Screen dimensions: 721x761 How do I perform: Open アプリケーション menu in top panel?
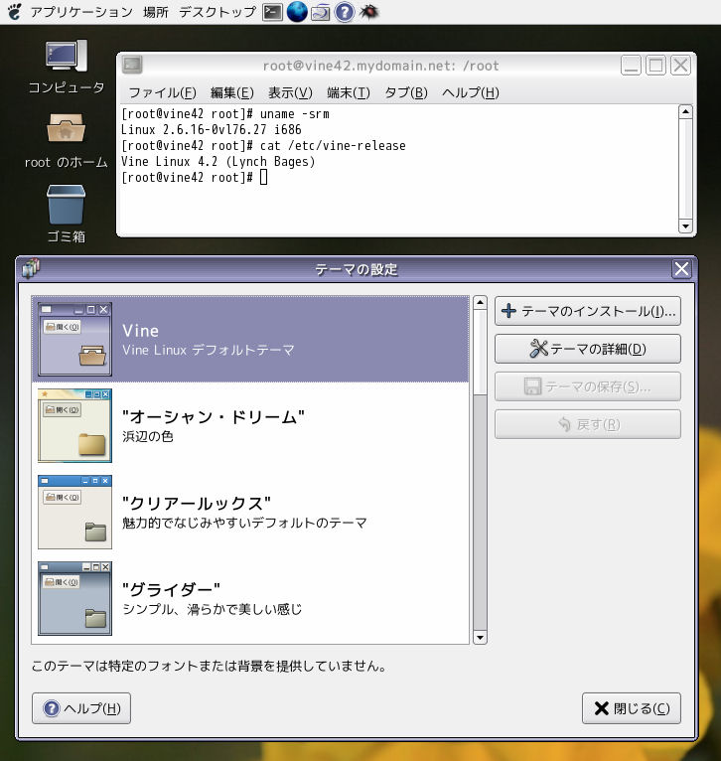coord(81,12)
